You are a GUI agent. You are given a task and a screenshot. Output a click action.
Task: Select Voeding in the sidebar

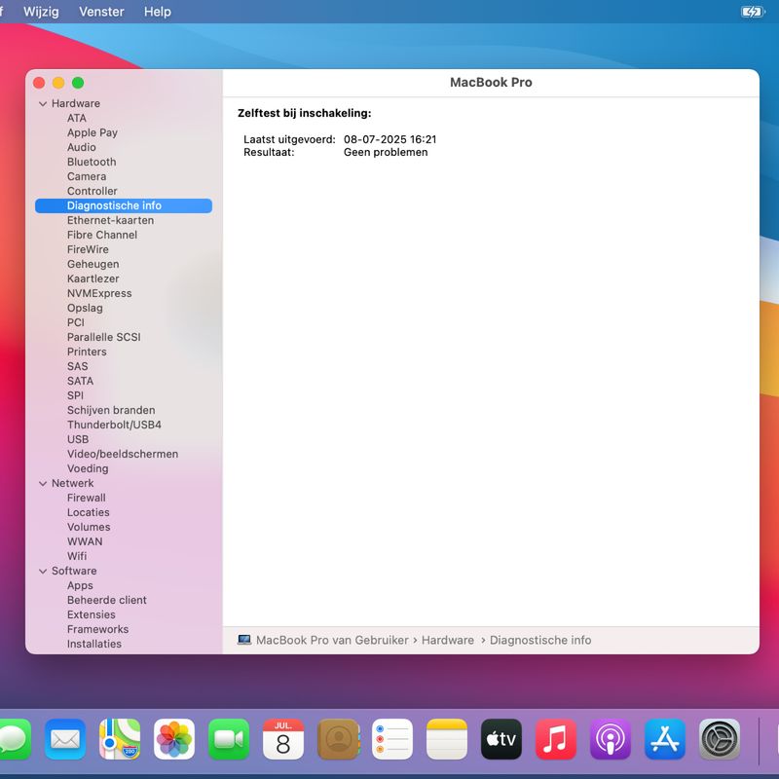(x=88, y=469)
